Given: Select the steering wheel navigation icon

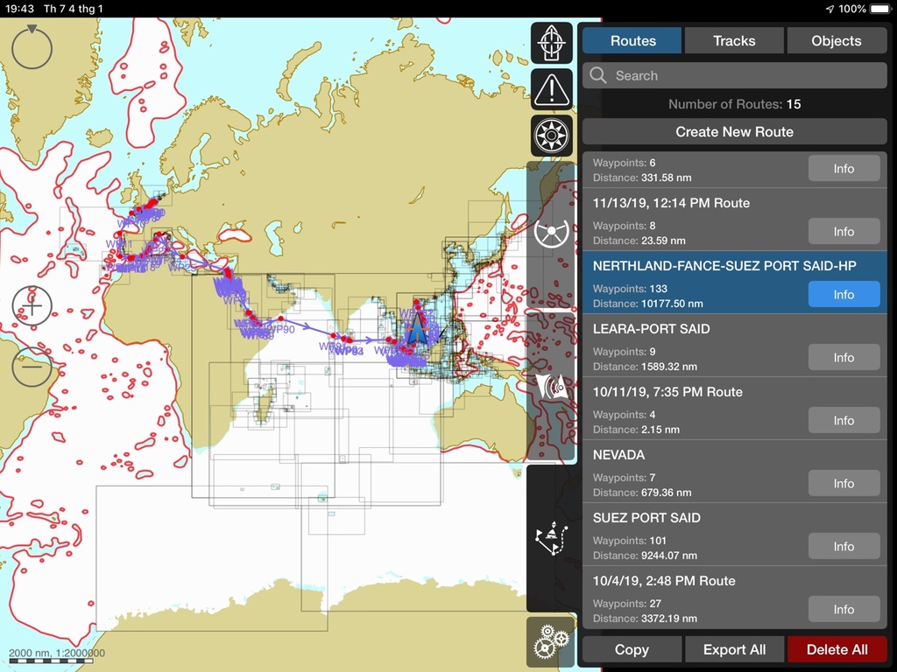Looking at the screenshot, I should [x=552, y=233].
